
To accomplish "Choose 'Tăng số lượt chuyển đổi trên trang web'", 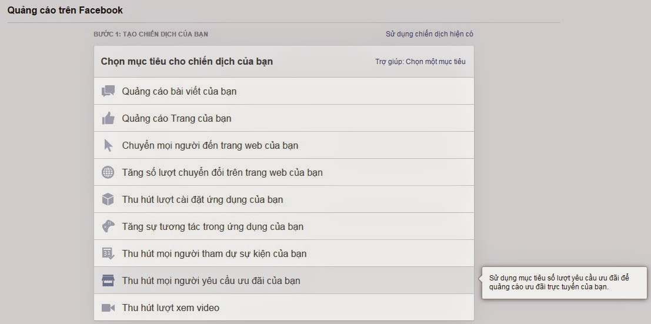I will coord(284,172).
